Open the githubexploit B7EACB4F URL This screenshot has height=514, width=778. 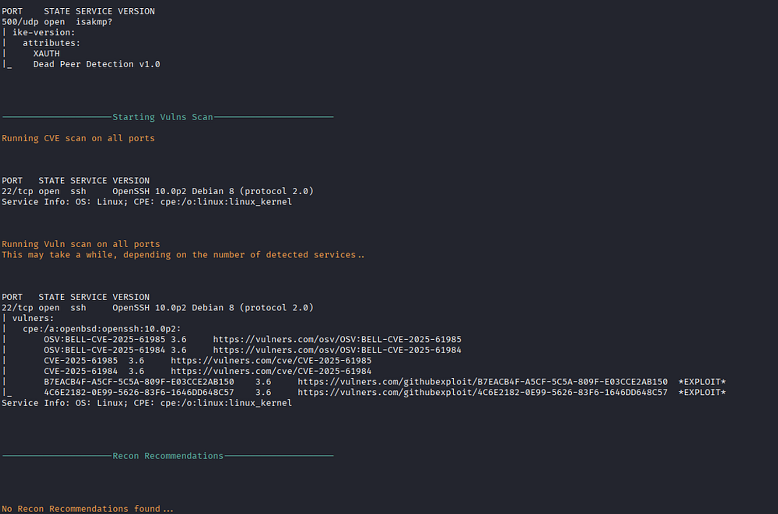pyautogui.click(x=482, y=382)
